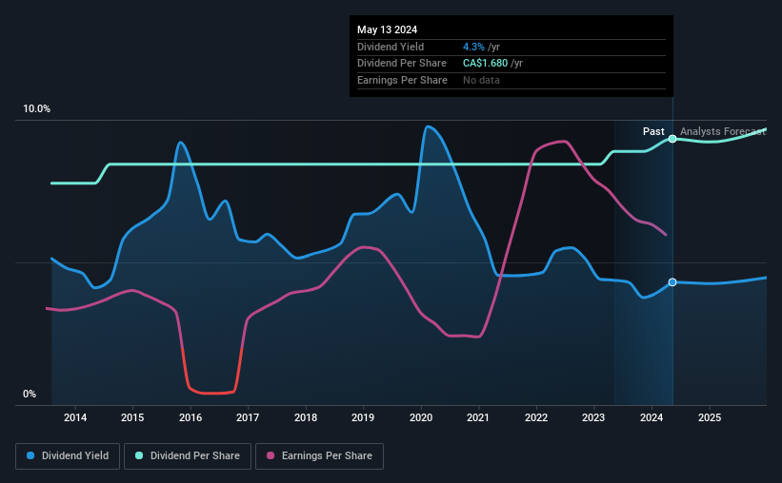
Task: Click the 4.3% dividend yield value
Action: [473, 47]
